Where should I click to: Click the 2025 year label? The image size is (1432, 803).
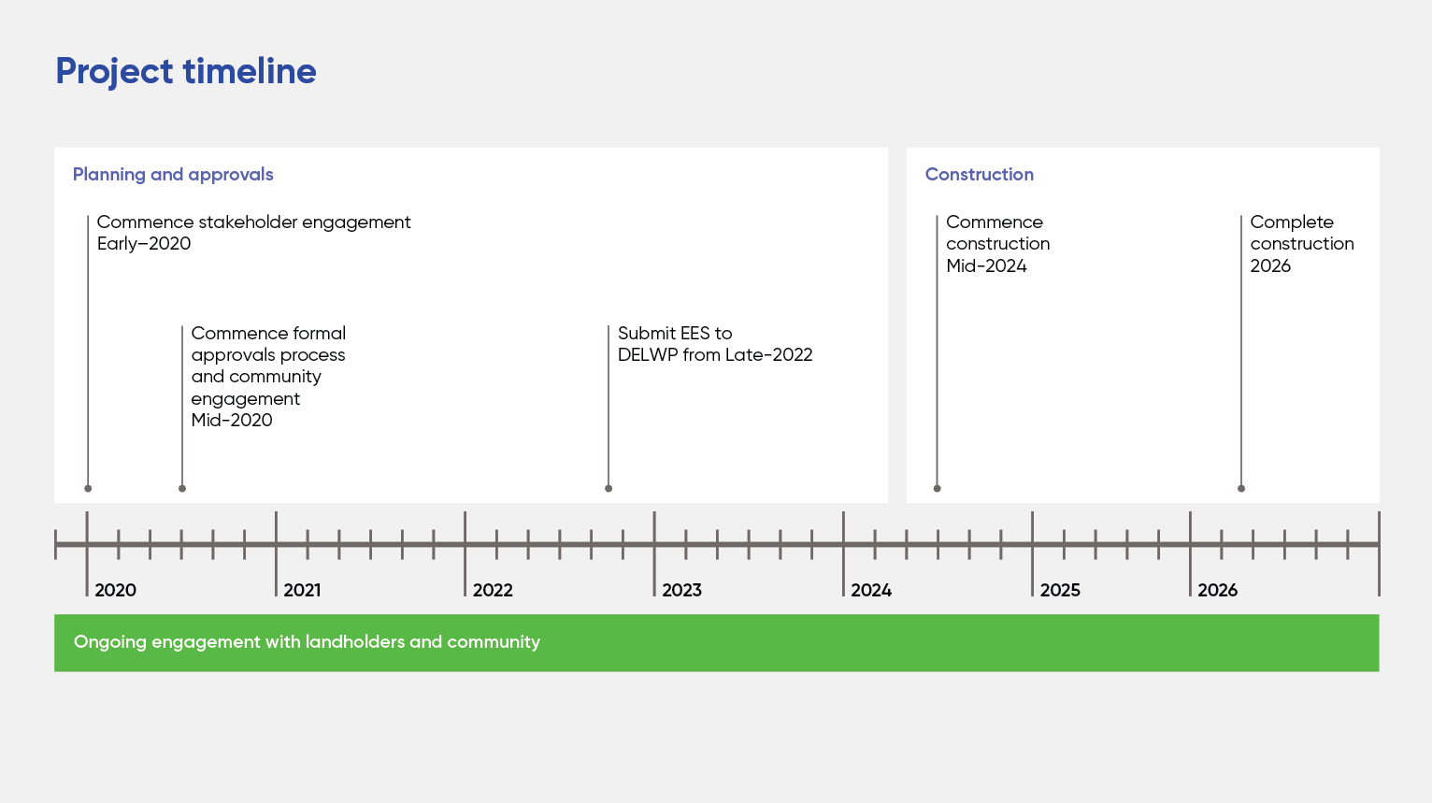tap(1060, 590)
